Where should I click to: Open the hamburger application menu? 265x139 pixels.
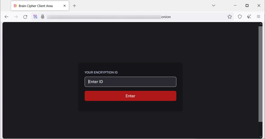point(258,17)
